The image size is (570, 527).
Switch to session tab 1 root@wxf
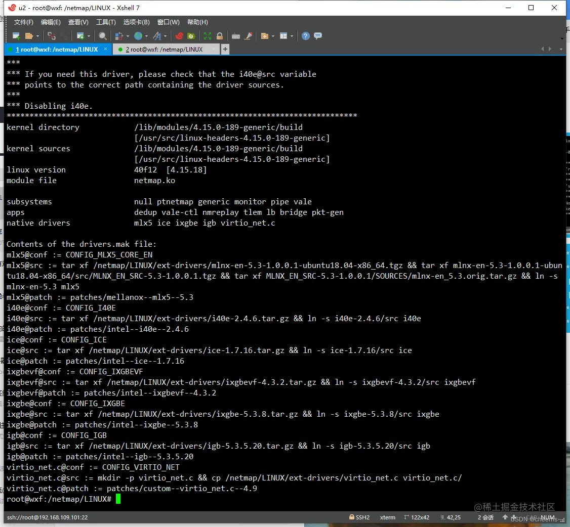click(x=57, y=50)
